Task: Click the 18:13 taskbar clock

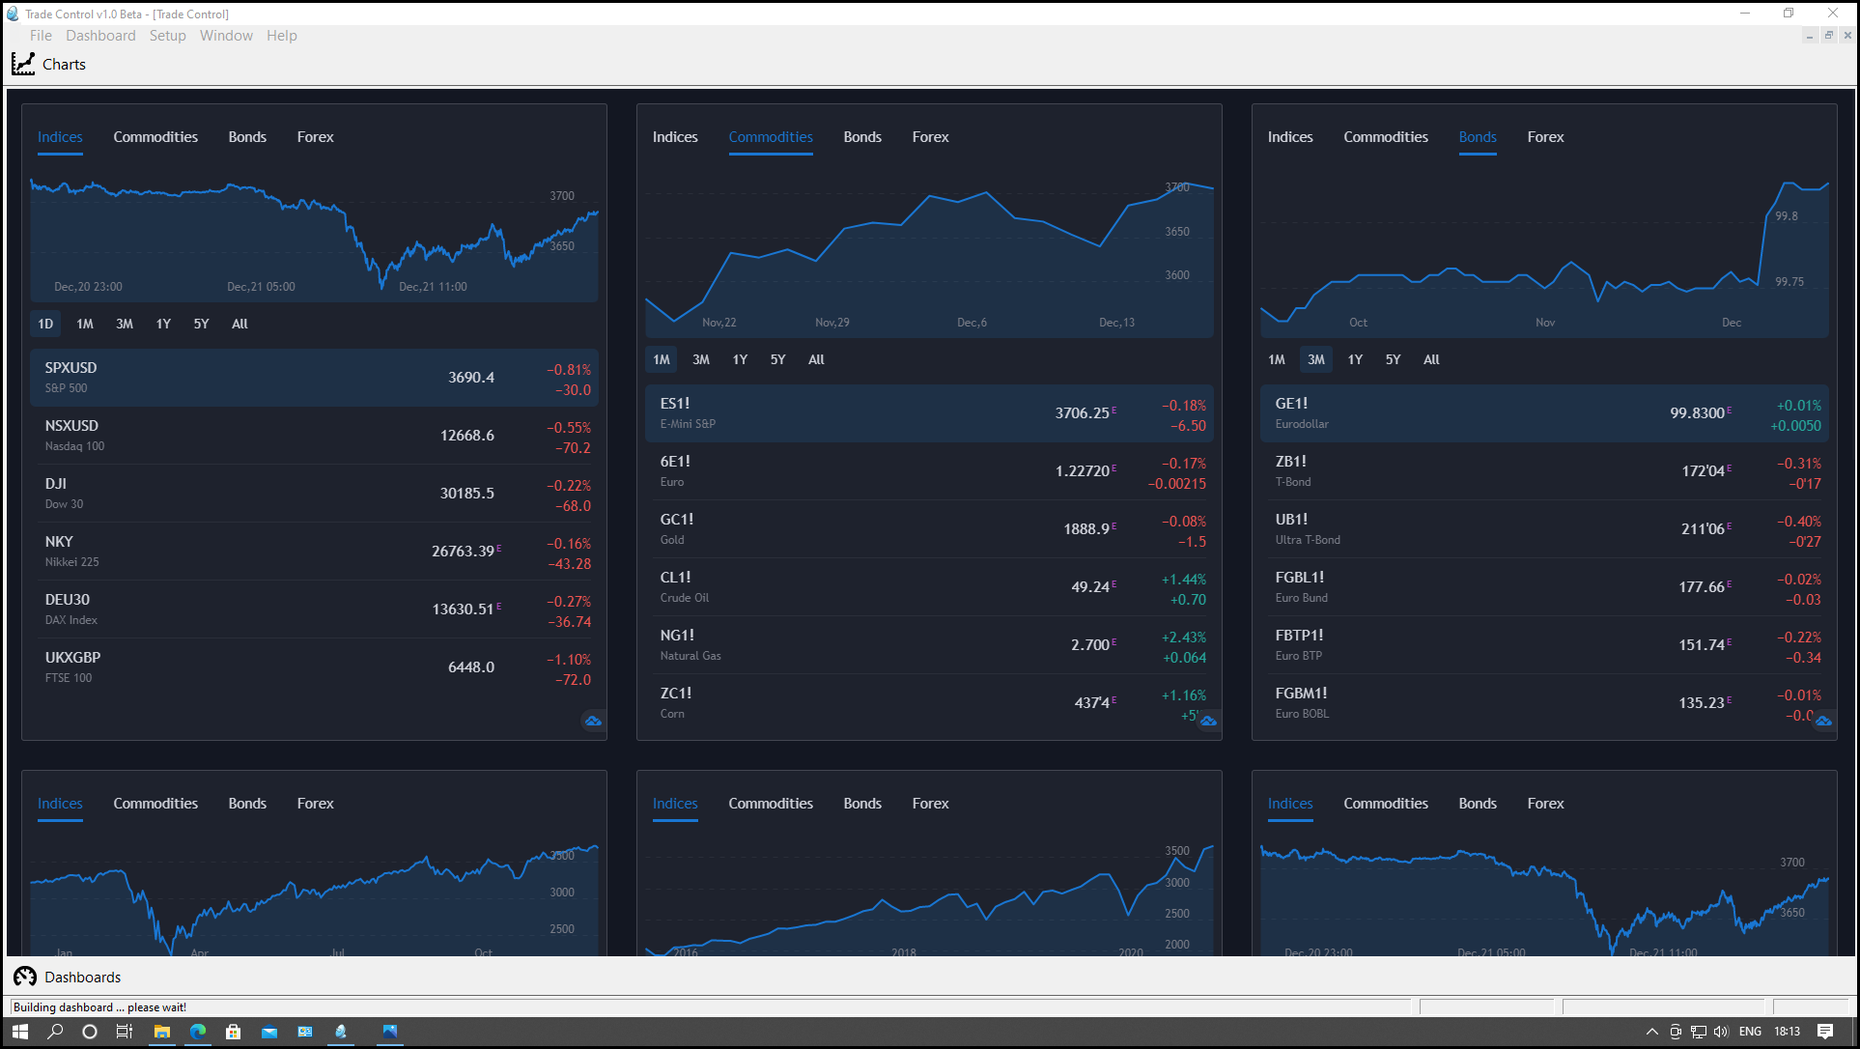Action: [x=1787, y=1032]
